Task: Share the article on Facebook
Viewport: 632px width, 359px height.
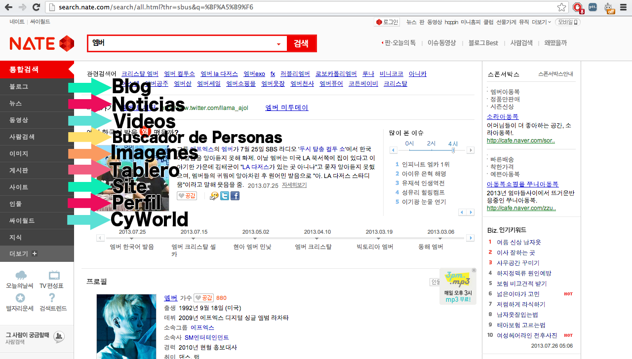Action: point(235,196)
